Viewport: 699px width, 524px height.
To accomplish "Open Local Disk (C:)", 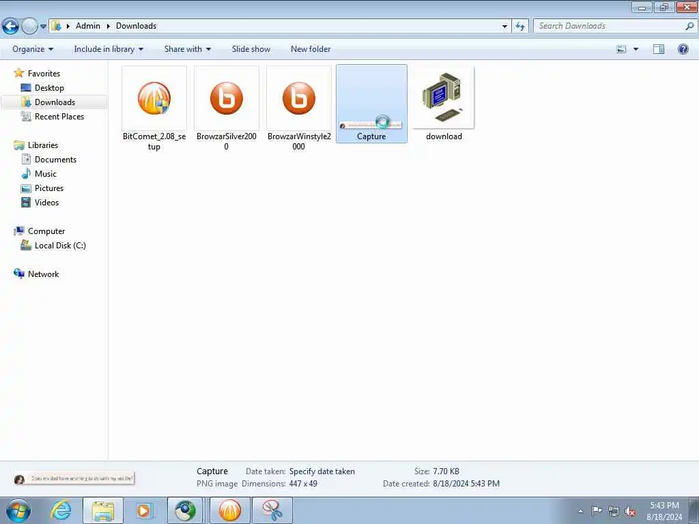I will (60, 245).
